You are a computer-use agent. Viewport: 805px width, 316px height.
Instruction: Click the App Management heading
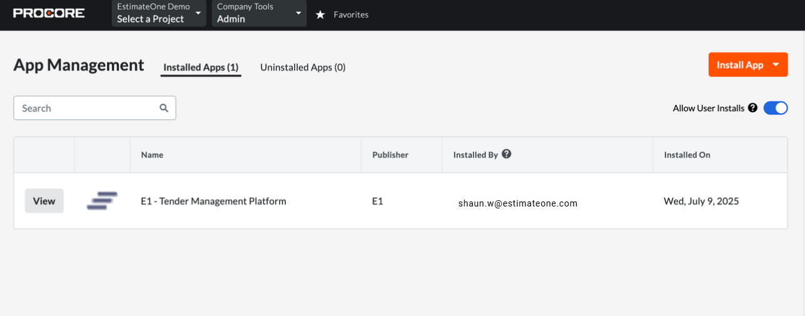click(79, 65)
